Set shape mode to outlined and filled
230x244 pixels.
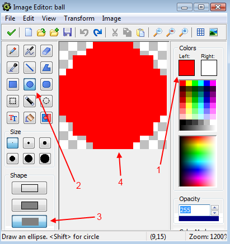[30, 205]
